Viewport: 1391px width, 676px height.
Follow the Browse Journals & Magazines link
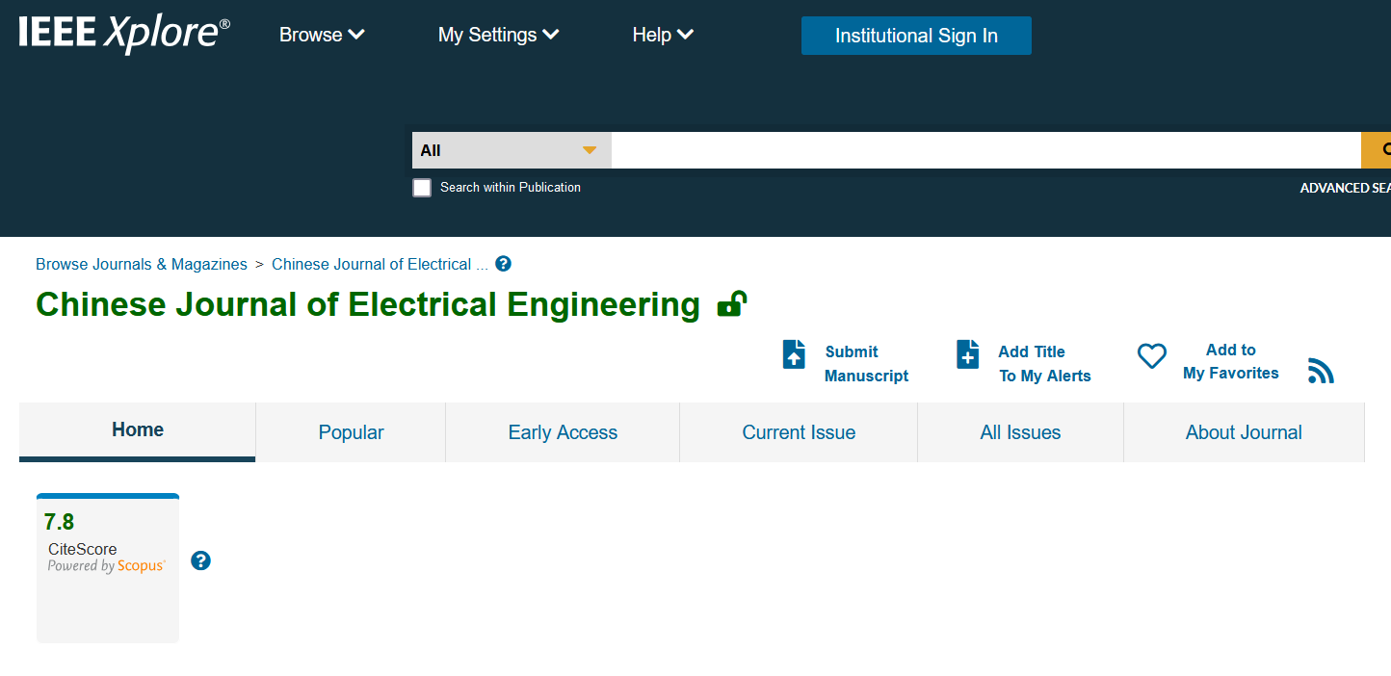tap(142, 264)
